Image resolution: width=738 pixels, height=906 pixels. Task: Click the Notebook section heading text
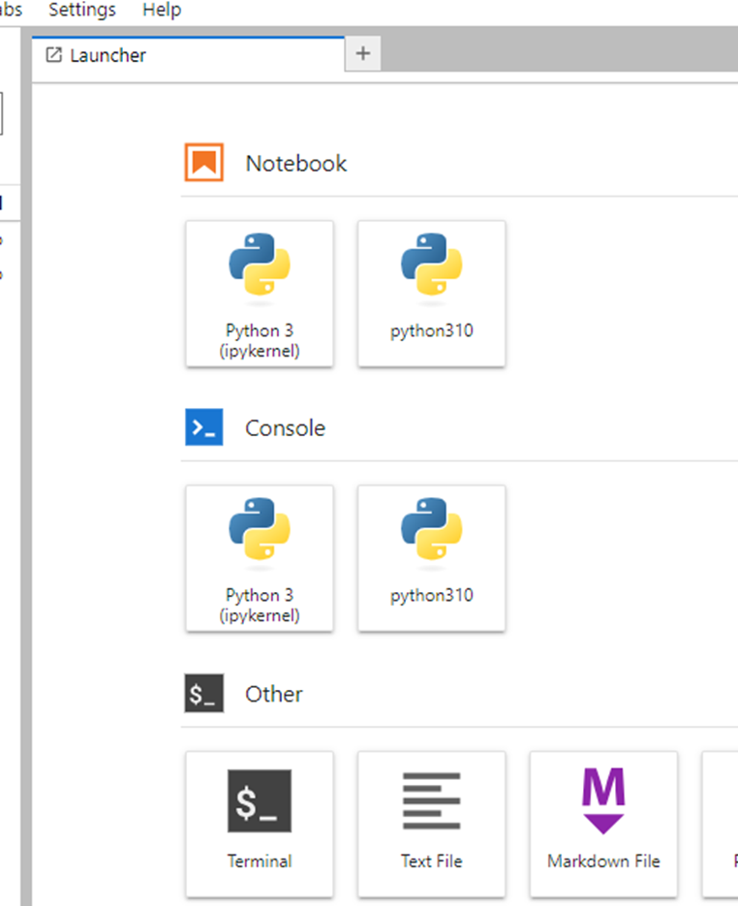tap(295, 163)
